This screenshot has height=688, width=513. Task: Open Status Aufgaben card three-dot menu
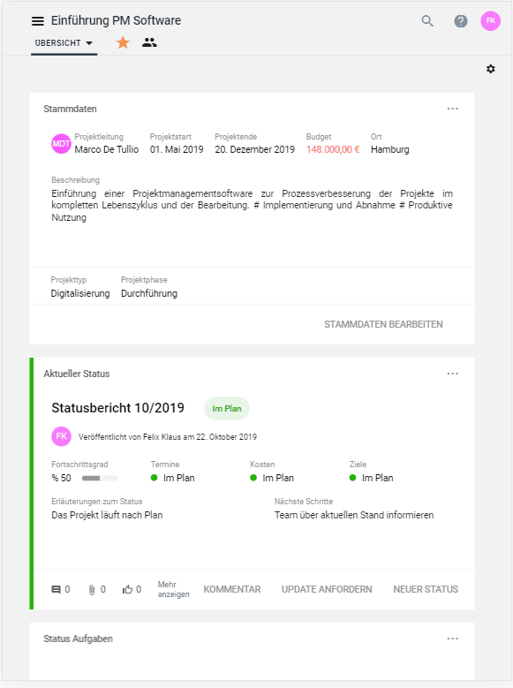tap(452, 639)
